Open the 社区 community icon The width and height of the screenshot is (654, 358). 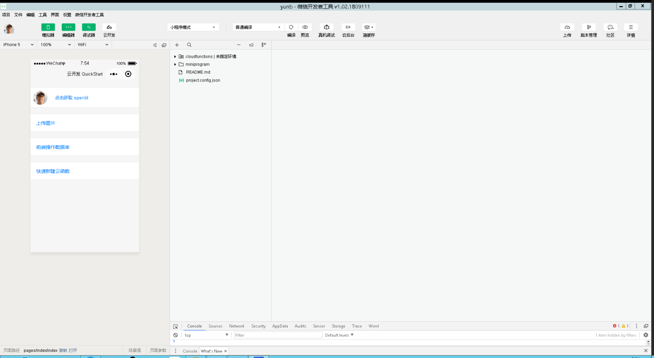(610, 27)
